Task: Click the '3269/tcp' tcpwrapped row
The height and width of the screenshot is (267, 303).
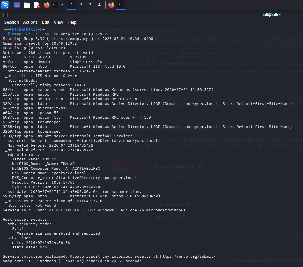Action: (x=32, y=131)
